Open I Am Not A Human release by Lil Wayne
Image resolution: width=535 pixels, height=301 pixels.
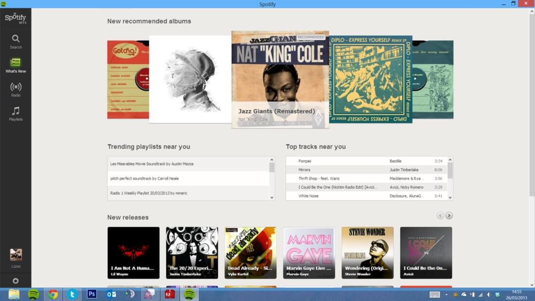tap(133, 253)
